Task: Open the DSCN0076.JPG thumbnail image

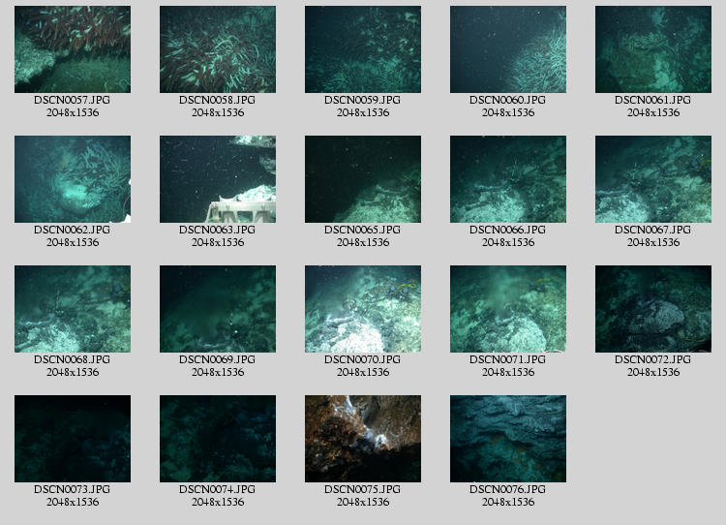Action: [x=508, y=439]
